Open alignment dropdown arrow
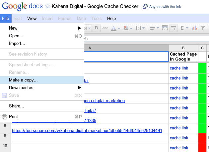 pos(158,28)
